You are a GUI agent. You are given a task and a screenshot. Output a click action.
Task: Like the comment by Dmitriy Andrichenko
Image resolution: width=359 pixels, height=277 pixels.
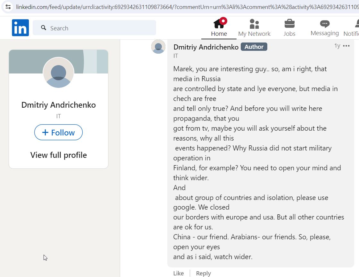point(178,273)
